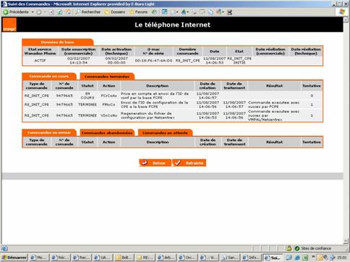Image resolution: width=350 pixels, height=262 pixels.
Task: Click the EN COURS status cell
Action: pos(87,96)
